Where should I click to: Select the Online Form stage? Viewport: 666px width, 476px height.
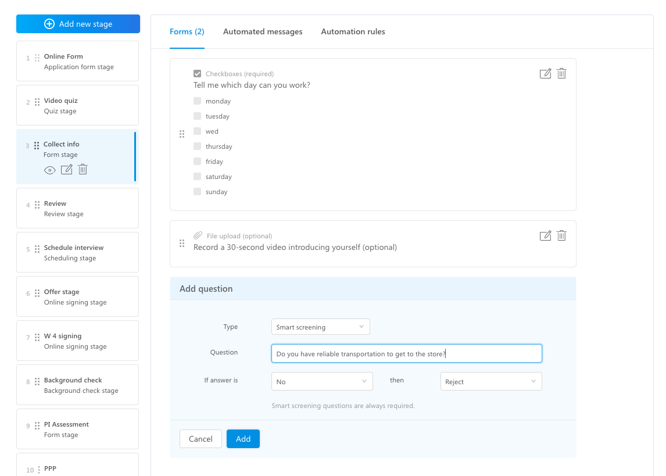coord(78,61)
